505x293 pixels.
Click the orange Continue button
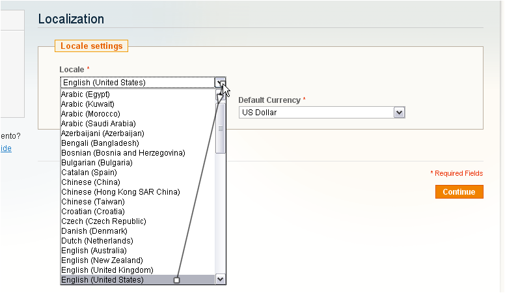click(459, 192)
